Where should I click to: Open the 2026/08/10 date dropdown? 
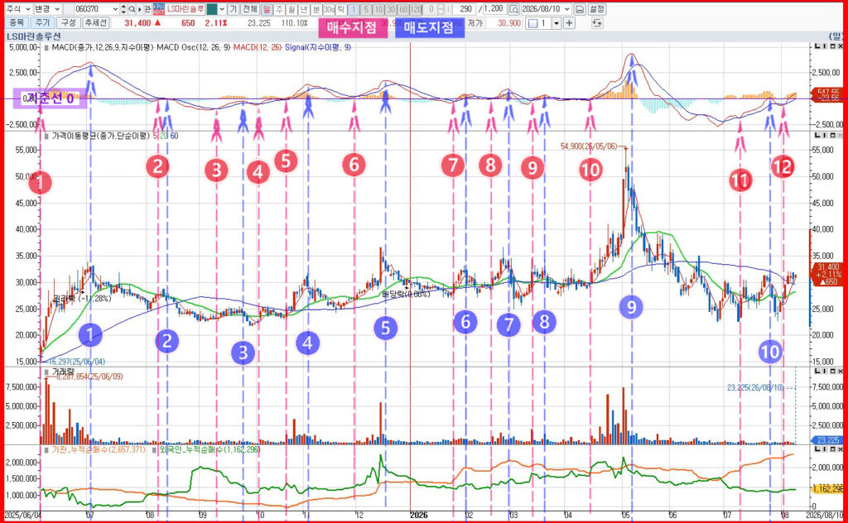pos(547,9)
